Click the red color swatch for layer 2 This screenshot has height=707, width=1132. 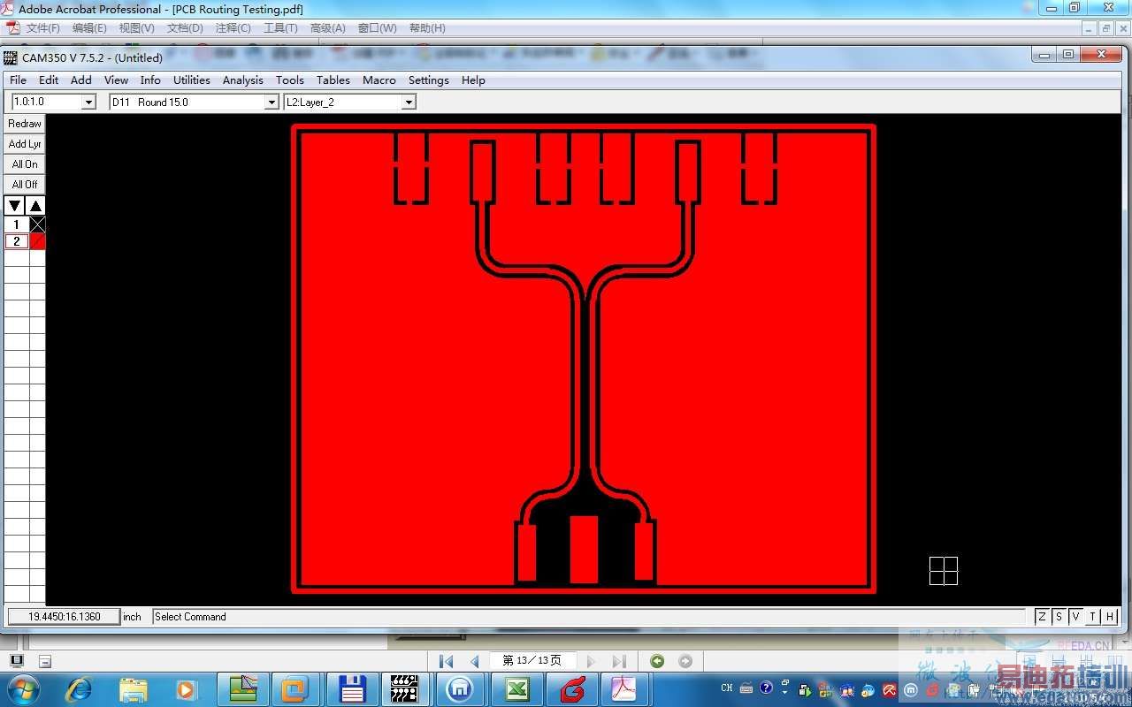click(x=37, y=241)
